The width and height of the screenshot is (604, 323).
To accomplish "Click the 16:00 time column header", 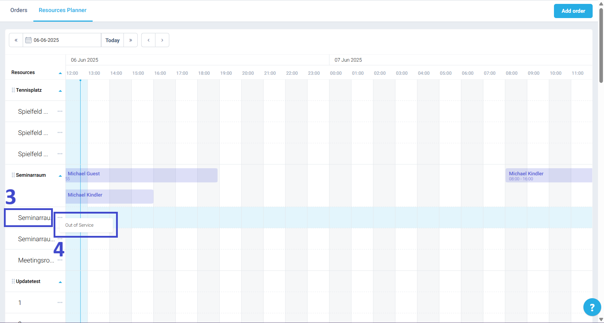I will pyautogui.click(x=160, y=73).
